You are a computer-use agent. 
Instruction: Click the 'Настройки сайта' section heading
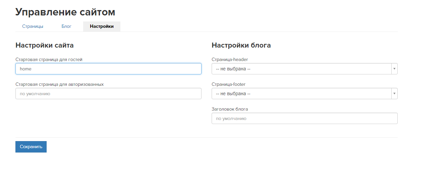coord(45,45)
